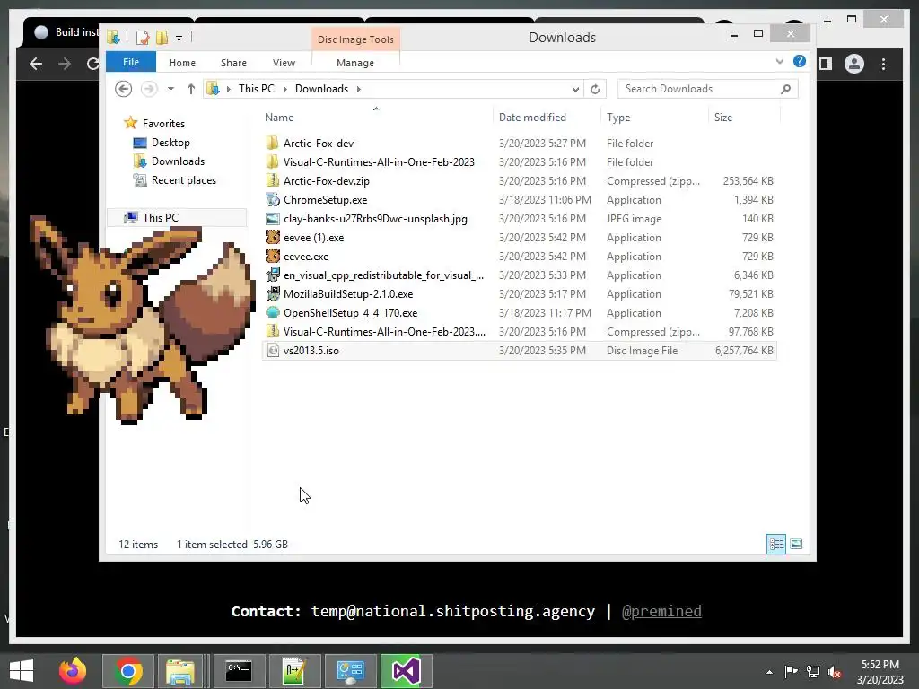Go back with the Explorer back arrow
This screenshot has width=919, height=689.
point(123,89)
